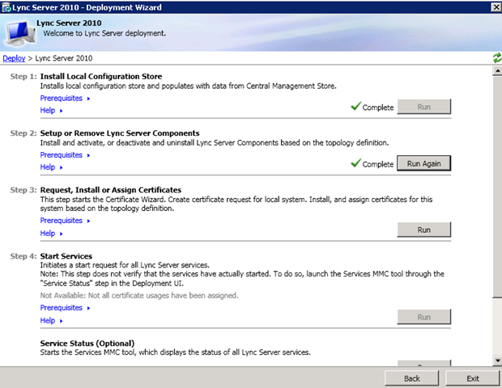Click 'Welcome to Lync Server deployment.' text
Viewport: 502px width, 388px height.
click(104, 33)
